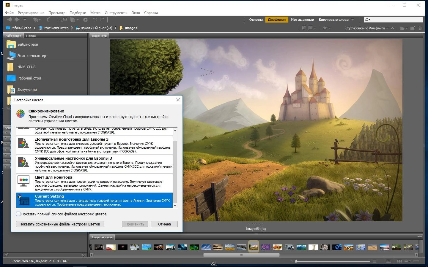Switch to list view icon
The height and width of the screenshot is (267, 428).
pyautogui.click(x=416, y=261)
